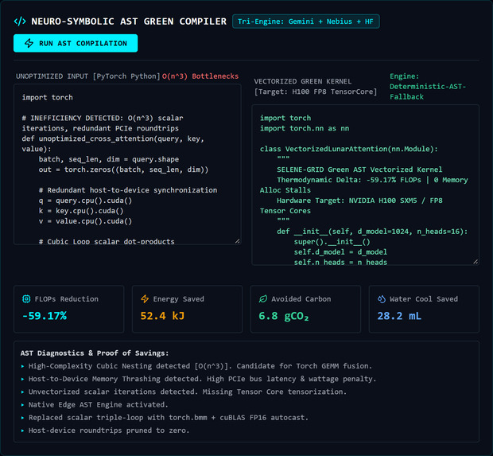Image resolution: width=493 pixels, height=456 pixels.
Task: Grab the resize handle of the output textarea
Action: 476,262
